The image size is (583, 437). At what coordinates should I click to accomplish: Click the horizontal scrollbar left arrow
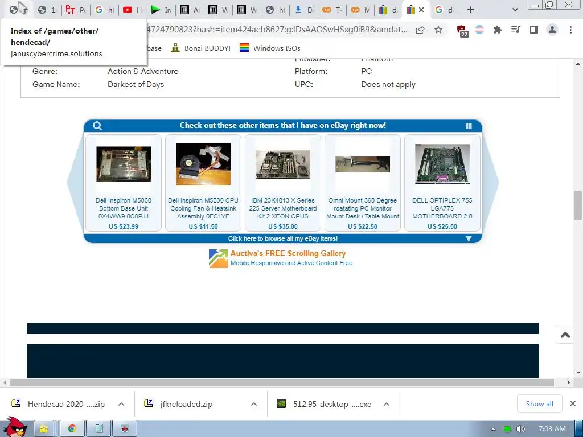(4, 382)
